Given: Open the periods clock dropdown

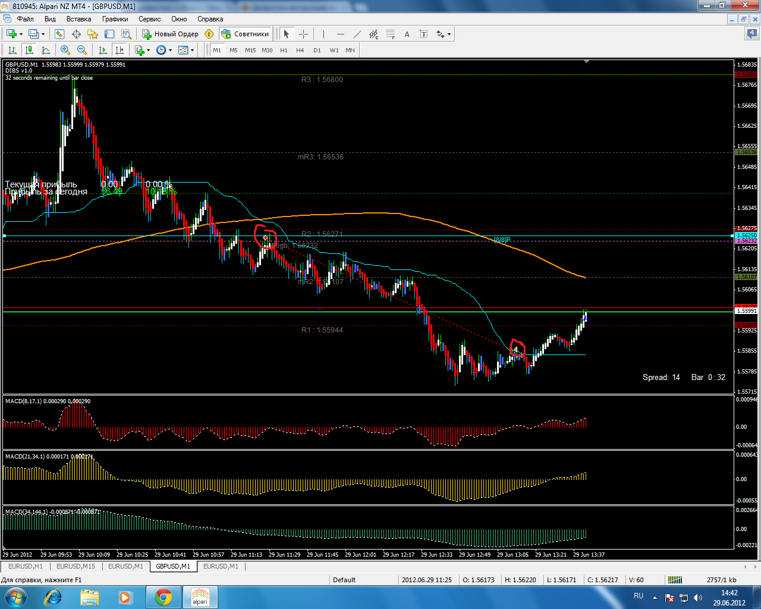Looking at the screenshot, I should tap(170, 50).
